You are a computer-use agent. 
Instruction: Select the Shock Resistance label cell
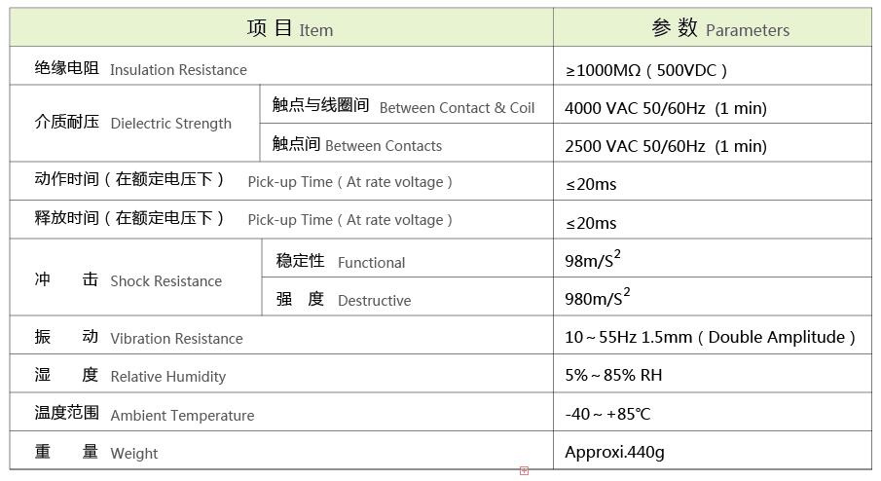coord(128,280)
